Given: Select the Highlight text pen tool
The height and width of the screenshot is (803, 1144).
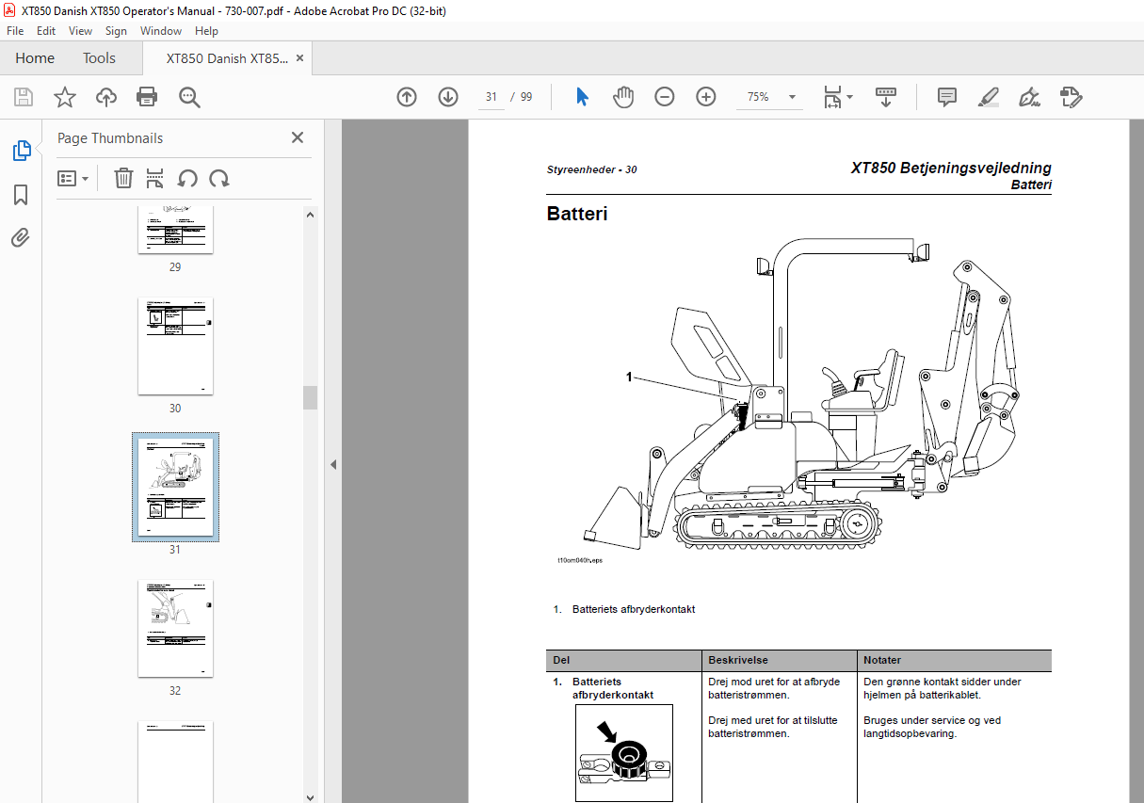Looking at the screenshot, I should (x=988, y=97).
